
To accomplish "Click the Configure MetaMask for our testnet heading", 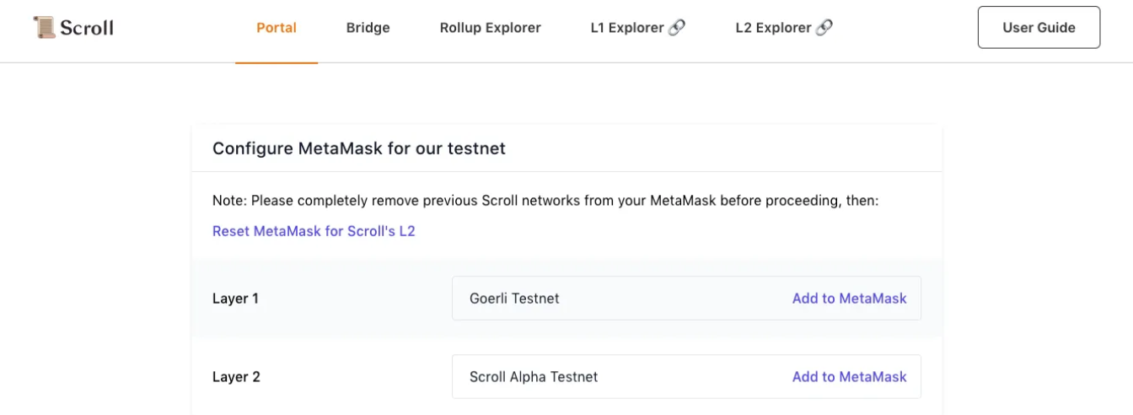I will tap(359, 149).
